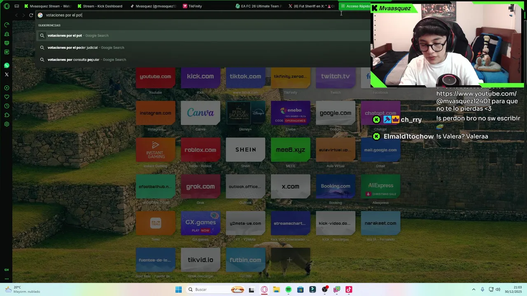Switch to the Fut Sheriff en X tab
Image resolution: width=527 pixels, height=296 pixels.
pos(312,6)
